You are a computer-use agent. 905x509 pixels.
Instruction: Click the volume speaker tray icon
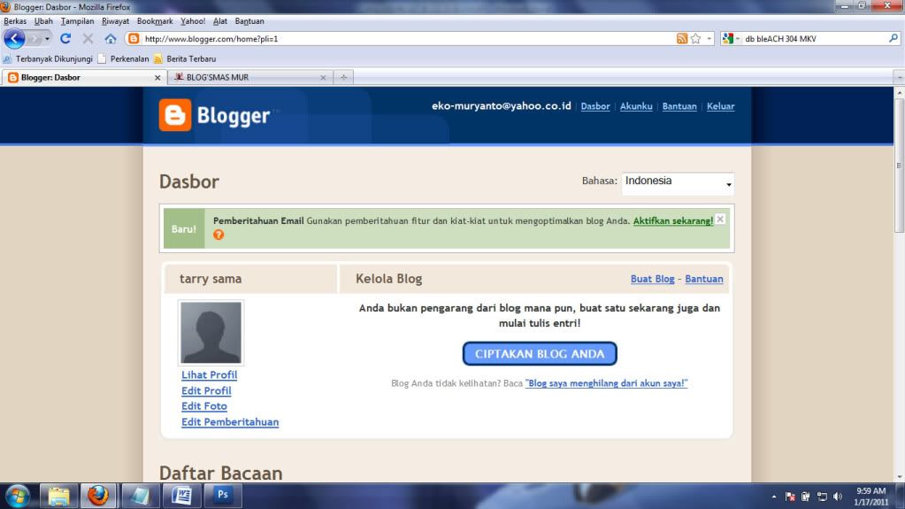point(838,497)
